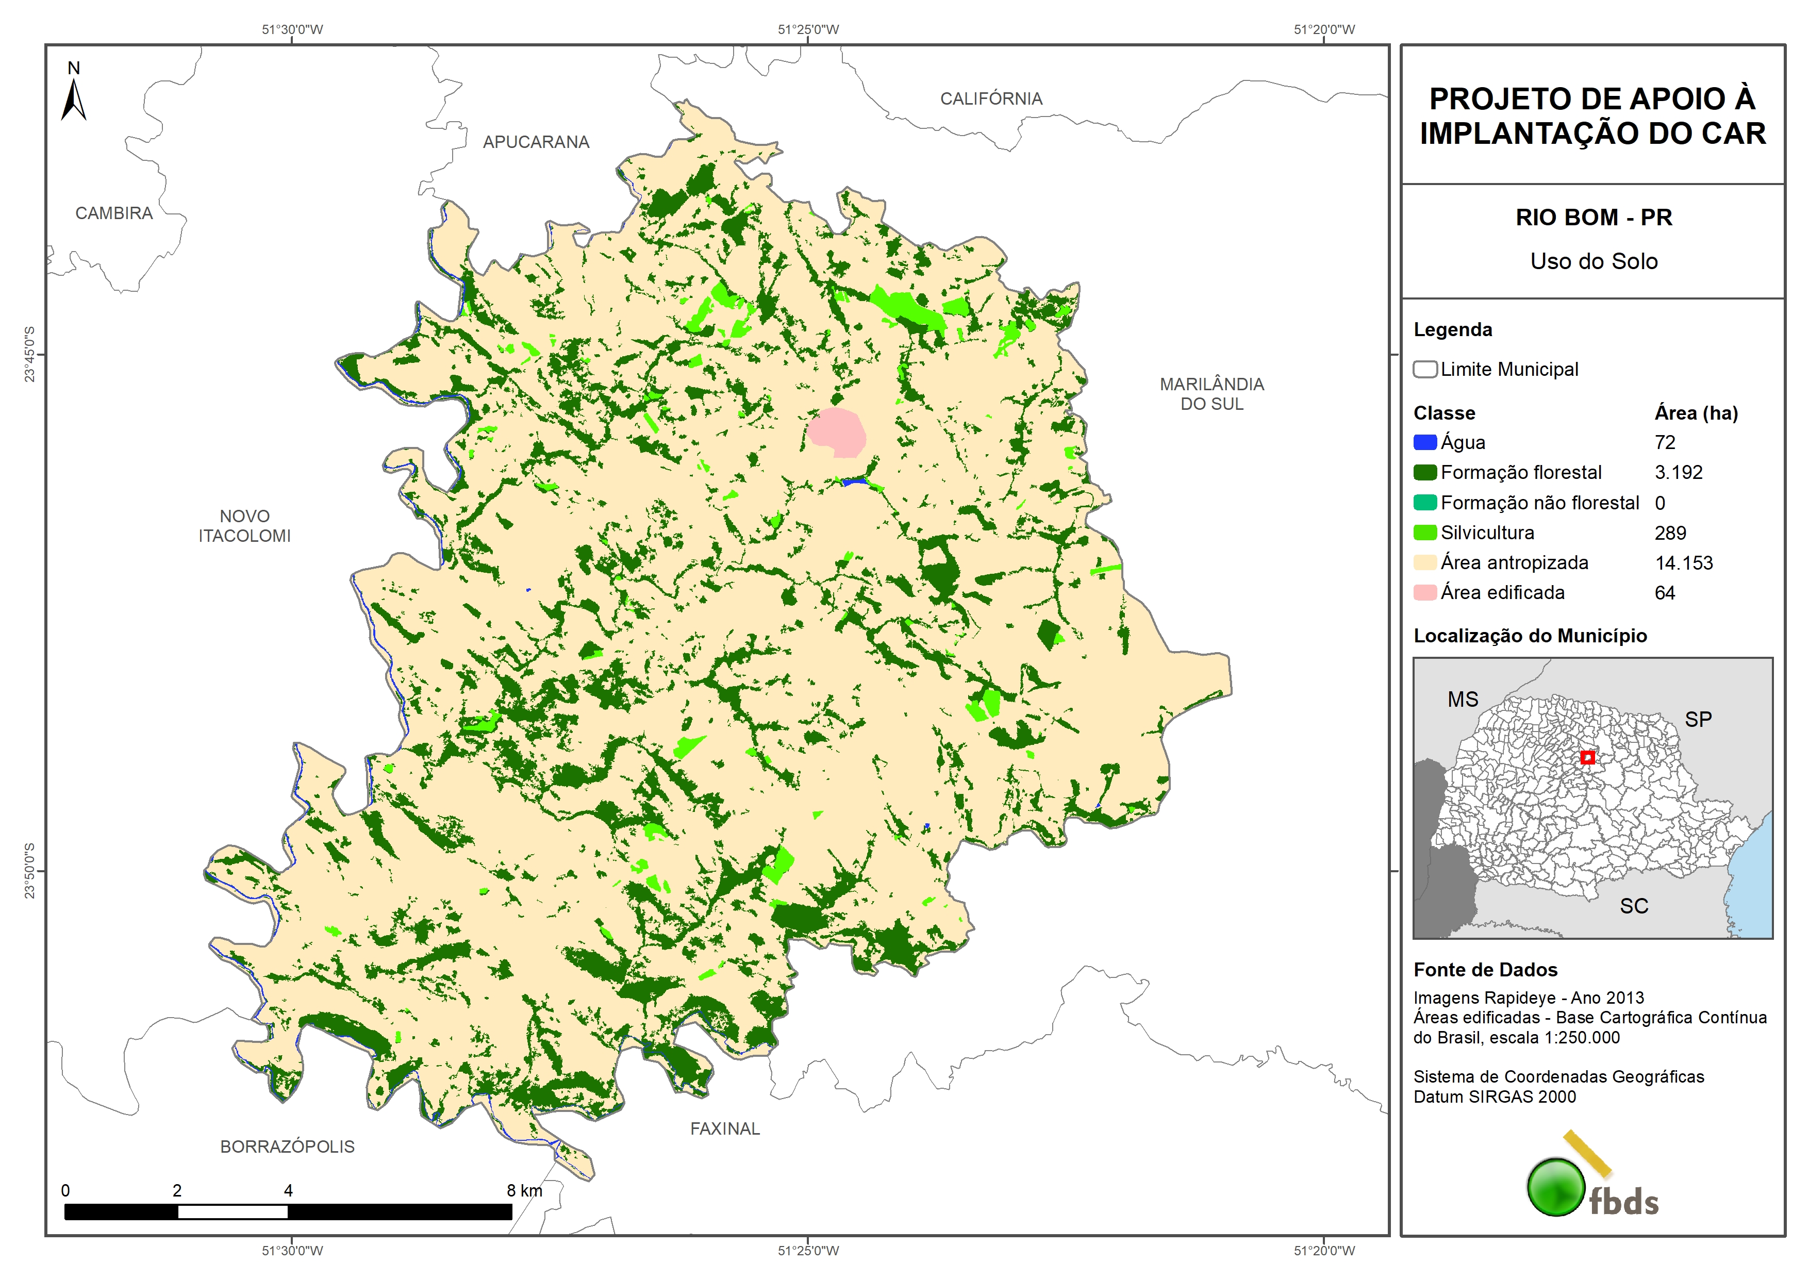Viewport: 1809px width, 1279px height.
Task: Click the Limite Municipal legend symbol
Action: click(1424, 370)
